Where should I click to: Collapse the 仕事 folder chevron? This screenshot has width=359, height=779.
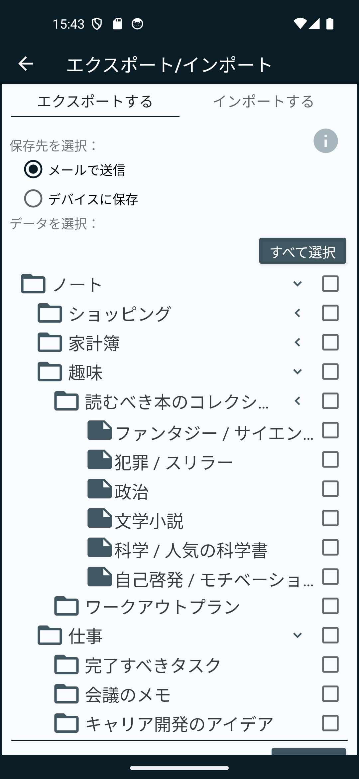[x=298, y=635]
